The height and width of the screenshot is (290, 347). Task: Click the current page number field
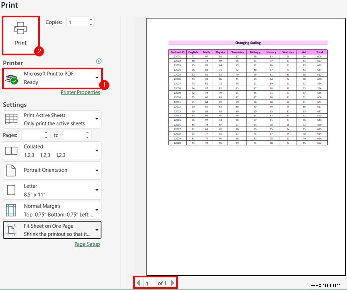coord(150,283)
